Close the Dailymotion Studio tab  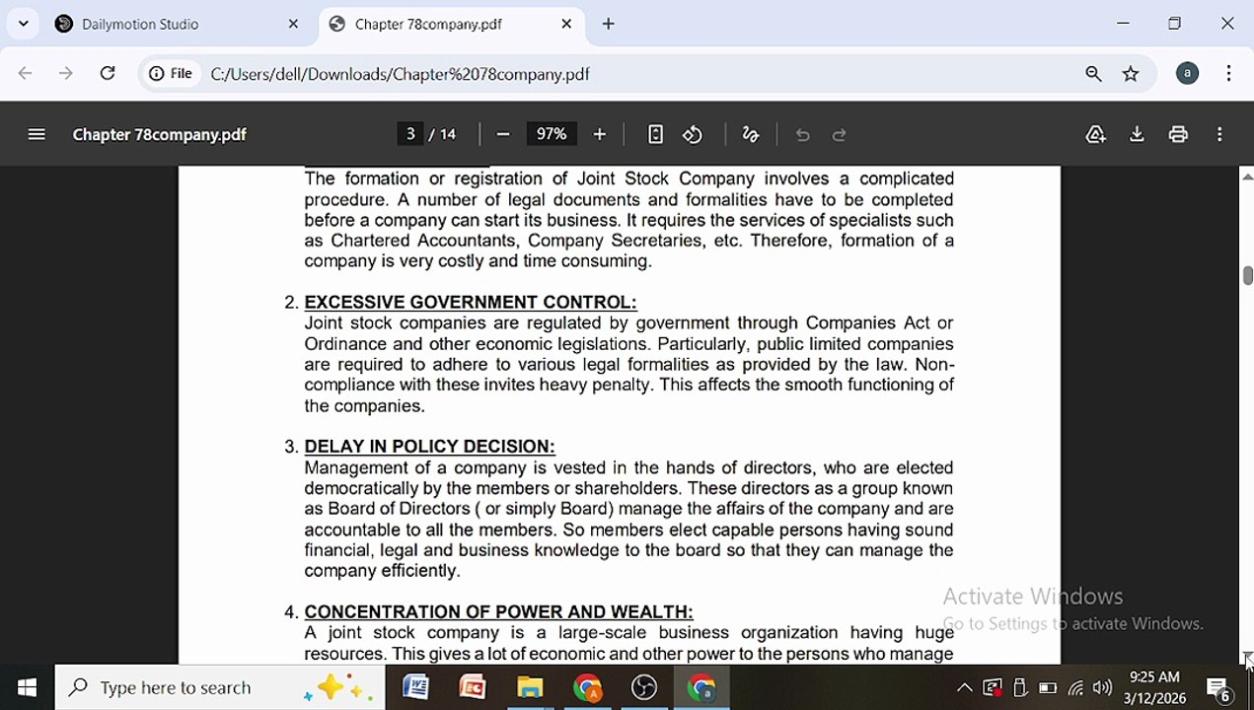293,24
